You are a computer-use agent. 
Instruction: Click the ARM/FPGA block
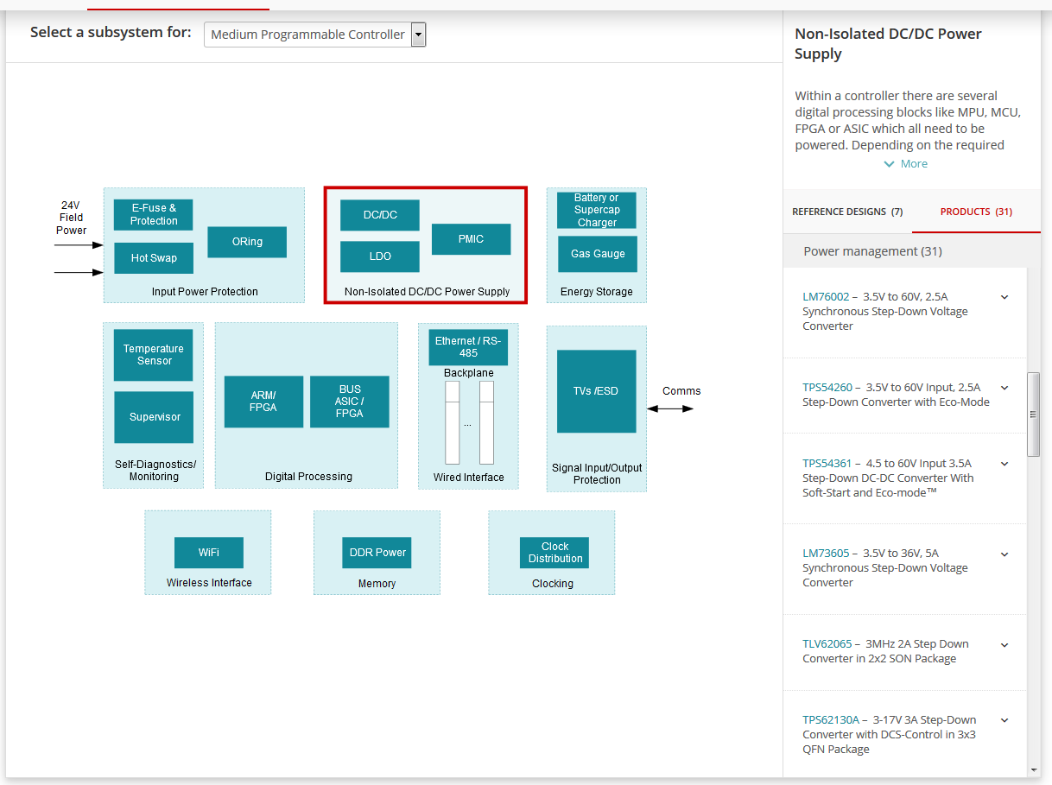point(263,402)
